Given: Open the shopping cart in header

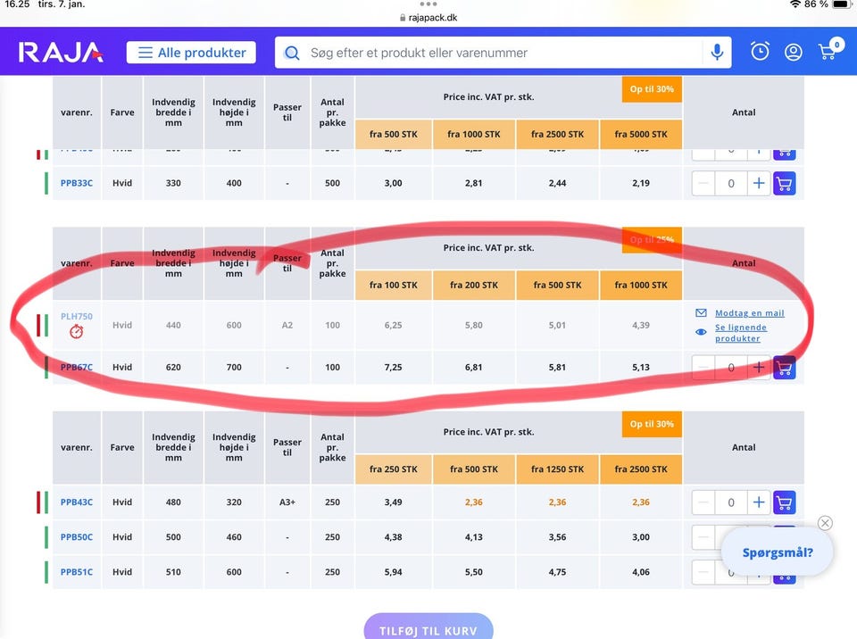Looking at the screenshot, I should 828,51.
